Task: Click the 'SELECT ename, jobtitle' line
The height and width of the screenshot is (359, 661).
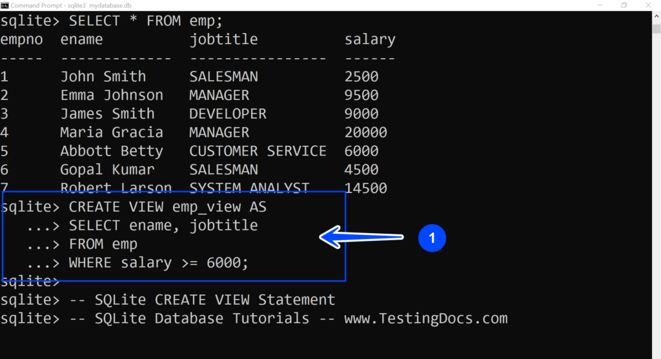Action: pos(163,226)
